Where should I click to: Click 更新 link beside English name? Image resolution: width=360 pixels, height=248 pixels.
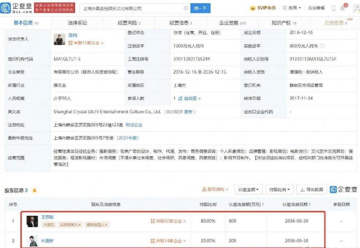[188, 112]
